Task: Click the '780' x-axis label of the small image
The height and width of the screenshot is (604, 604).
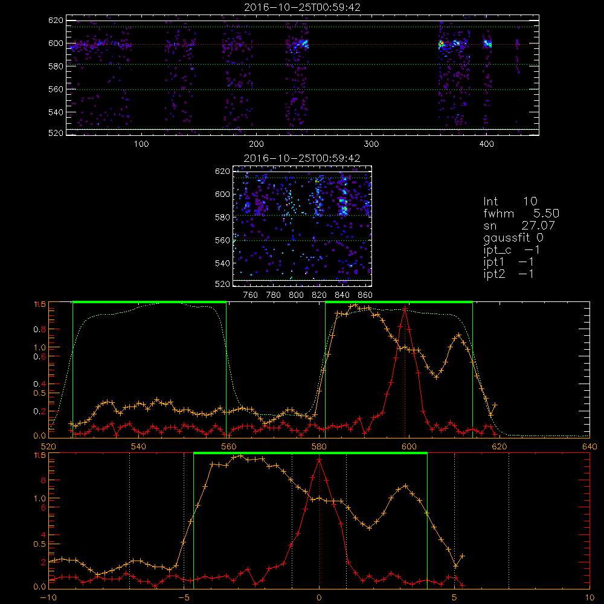Action: [274, 295]
